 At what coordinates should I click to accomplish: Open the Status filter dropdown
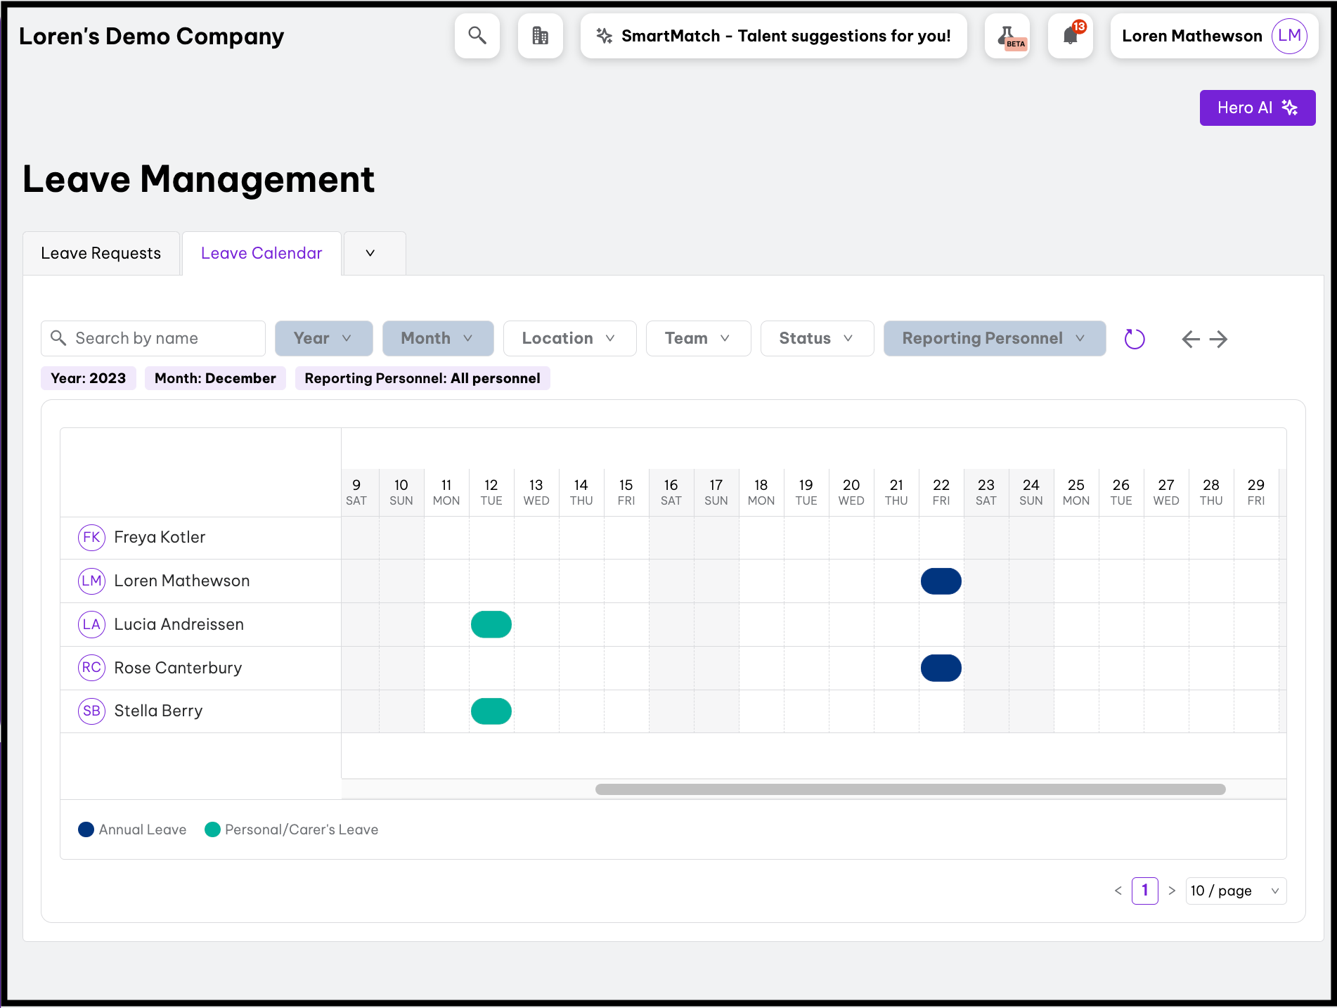[x=817, y=339]
